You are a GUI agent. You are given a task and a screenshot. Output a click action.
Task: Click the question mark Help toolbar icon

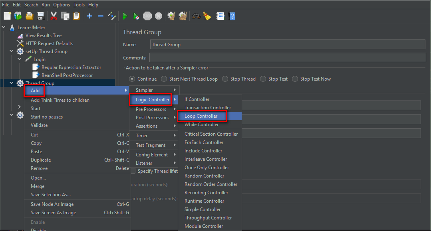pyautogui.click(x=232, y=16)
